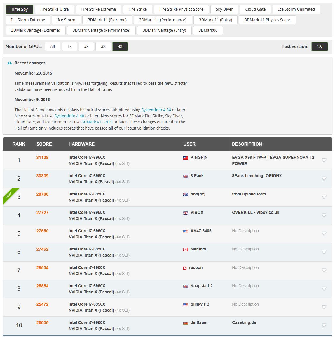Screen dimensions: 335x337
Task: Click the flag icon beside bob(nz)
Action: 185,195
